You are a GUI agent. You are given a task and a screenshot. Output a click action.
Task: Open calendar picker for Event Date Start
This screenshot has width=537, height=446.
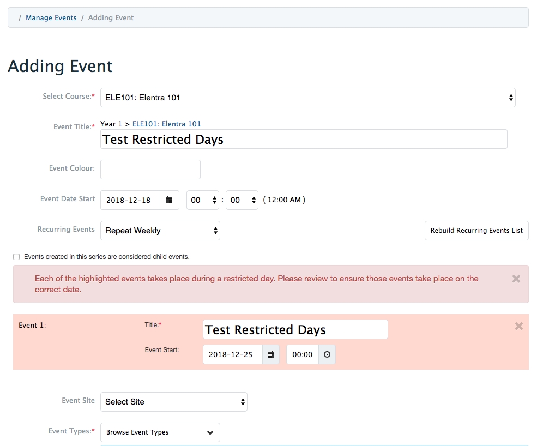[x=170, y=200]
